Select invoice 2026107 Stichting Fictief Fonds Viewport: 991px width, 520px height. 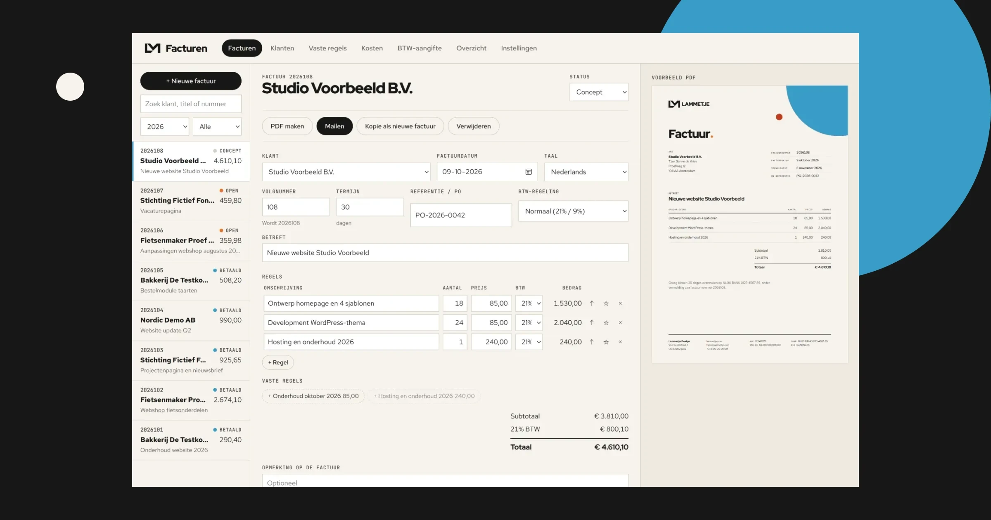pyautogui.click(x=191, y=201)
